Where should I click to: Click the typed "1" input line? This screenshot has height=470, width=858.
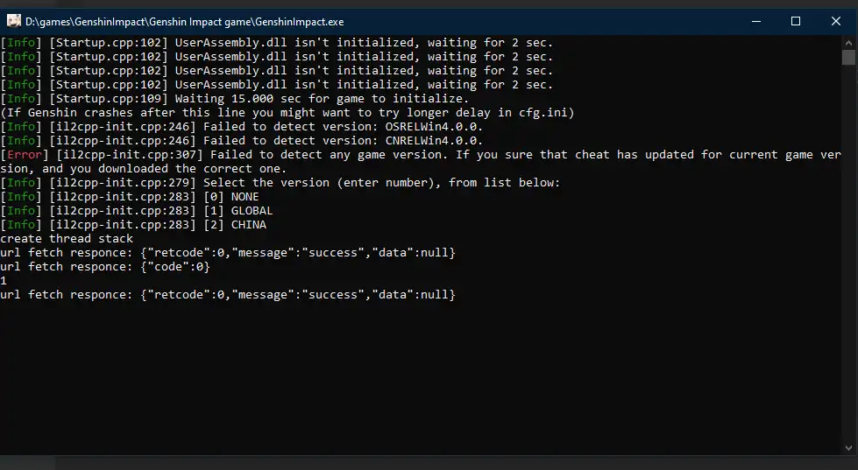point(4,281)
